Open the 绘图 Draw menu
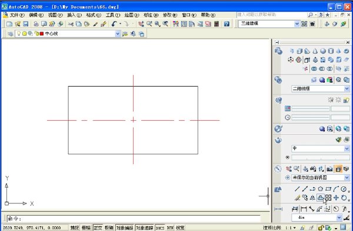 pos(132,15)
